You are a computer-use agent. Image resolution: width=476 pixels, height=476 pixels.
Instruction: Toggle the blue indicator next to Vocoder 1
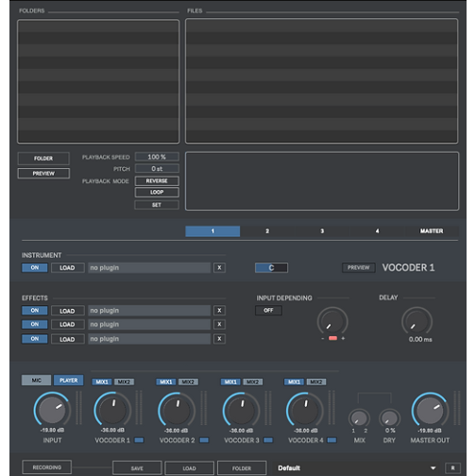pos(139,440)
